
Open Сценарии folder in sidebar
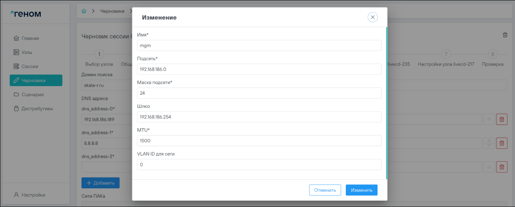pos(32,94)
